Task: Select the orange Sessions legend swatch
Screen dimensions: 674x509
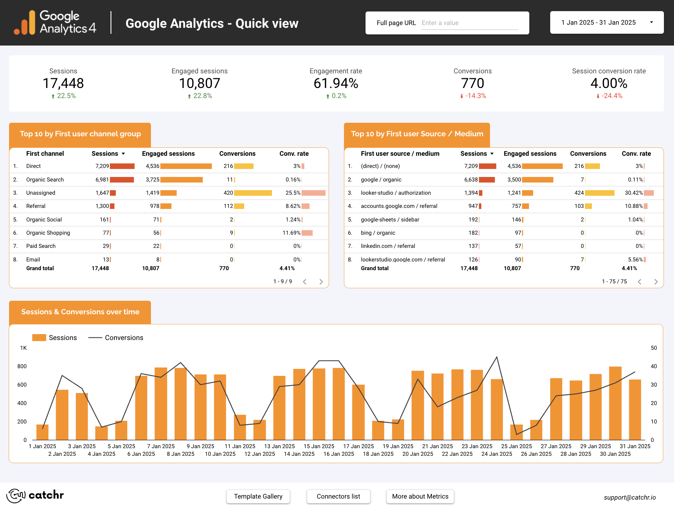Action: click(x=39, y=337)
